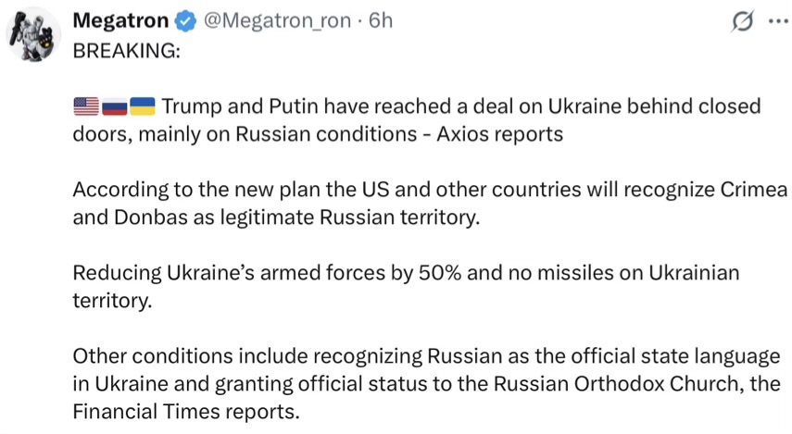The image size is (792, 434).
Task: Click the Ukrainian flag emoji
Action: coord(142,105)
